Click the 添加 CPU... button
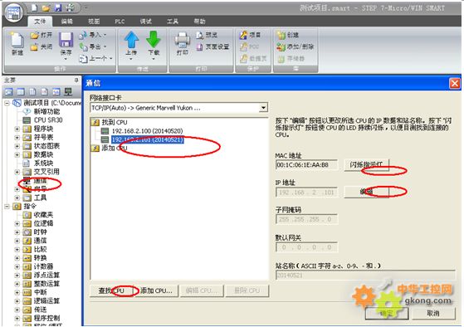464x327 pixels. pos(156,290)
